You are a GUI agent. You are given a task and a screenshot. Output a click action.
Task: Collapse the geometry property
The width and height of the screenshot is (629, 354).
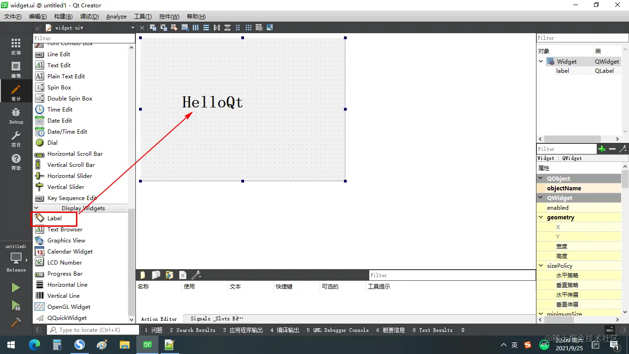[541, 217]
